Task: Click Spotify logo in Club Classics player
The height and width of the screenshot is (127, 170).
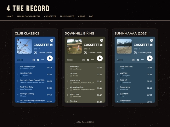Action: click(52, 40)
